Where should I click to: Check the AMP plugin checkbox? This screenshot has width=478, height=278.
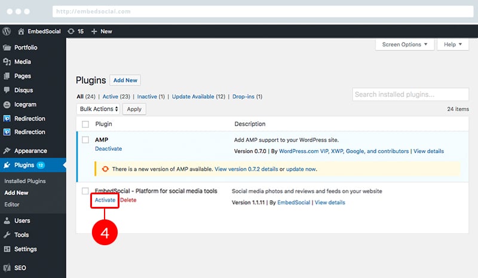[85, 140]
